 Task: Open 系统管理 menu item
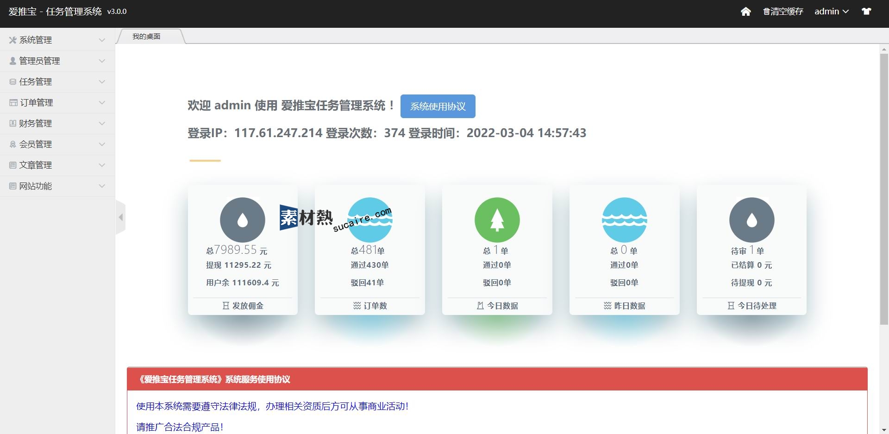(57, 40)
